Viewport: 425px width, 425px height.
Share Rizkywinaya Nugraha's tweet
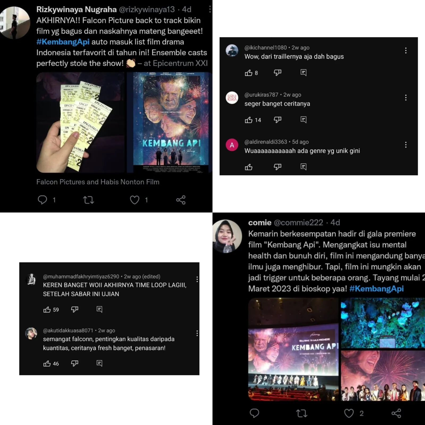tap(181, 200)
